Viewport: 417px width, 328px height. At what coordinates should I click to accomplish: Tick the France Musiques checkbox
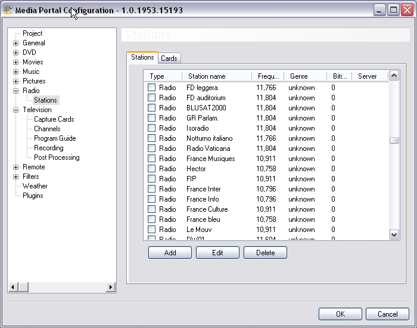click(151, 158)
